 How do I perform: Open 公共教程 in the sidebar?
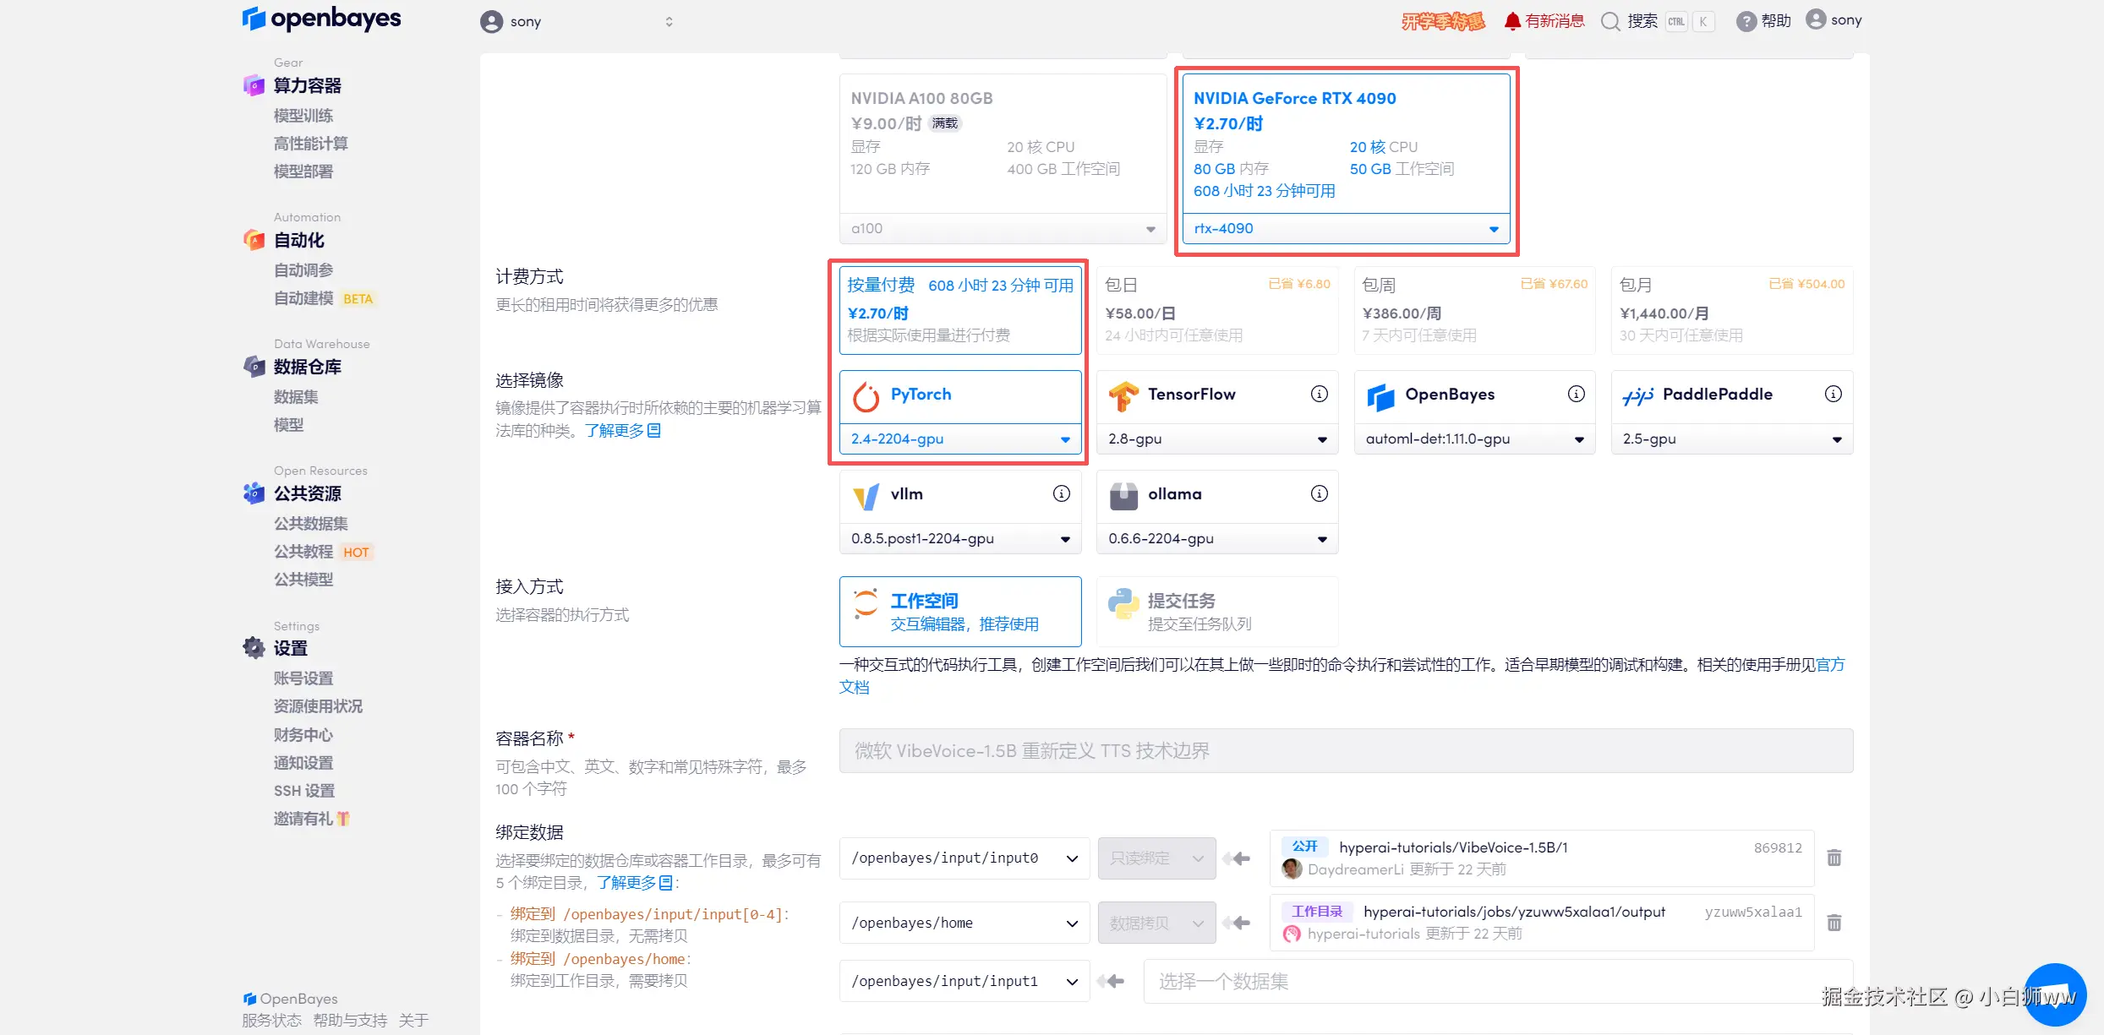coord(303,552)
